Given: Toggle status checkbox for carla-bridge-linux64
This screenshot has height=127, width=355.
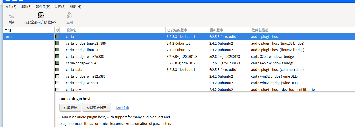Looking at the screenshot, I should 57,50.
